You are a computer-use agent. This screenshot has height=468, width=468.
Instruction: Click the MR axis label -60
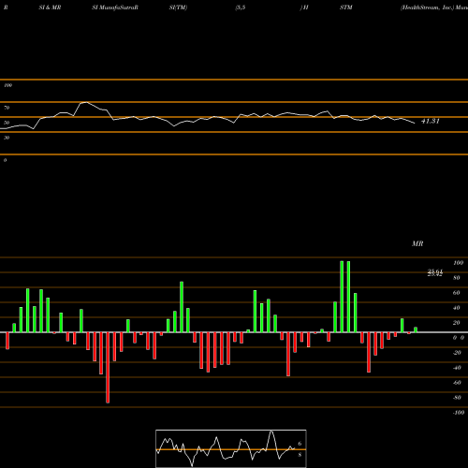[x=457, y=383]
